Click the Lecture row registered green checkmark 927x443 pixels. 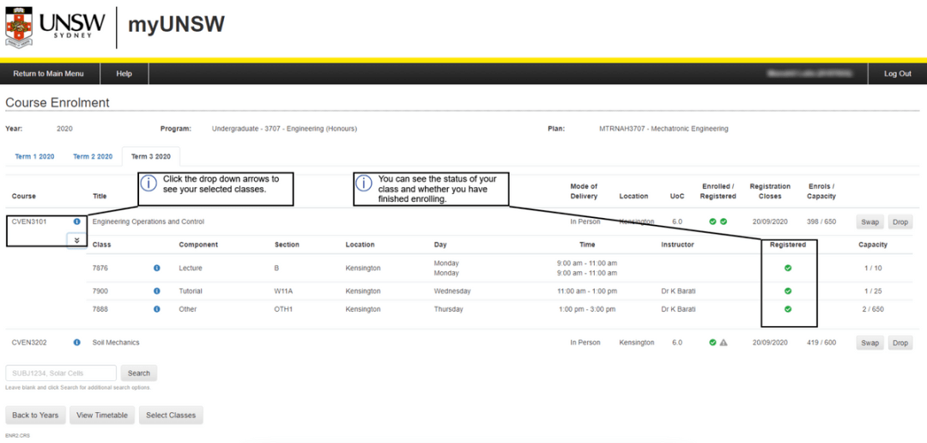788,268
